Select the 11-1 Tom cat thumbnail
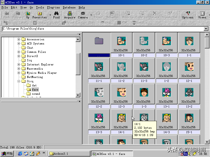210x157 pixels. 99,67
